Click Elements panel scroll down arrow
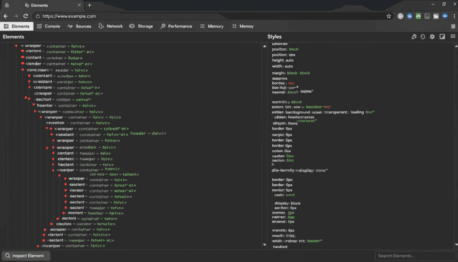Screen dimensions: 458x262 tap(265, 245)
